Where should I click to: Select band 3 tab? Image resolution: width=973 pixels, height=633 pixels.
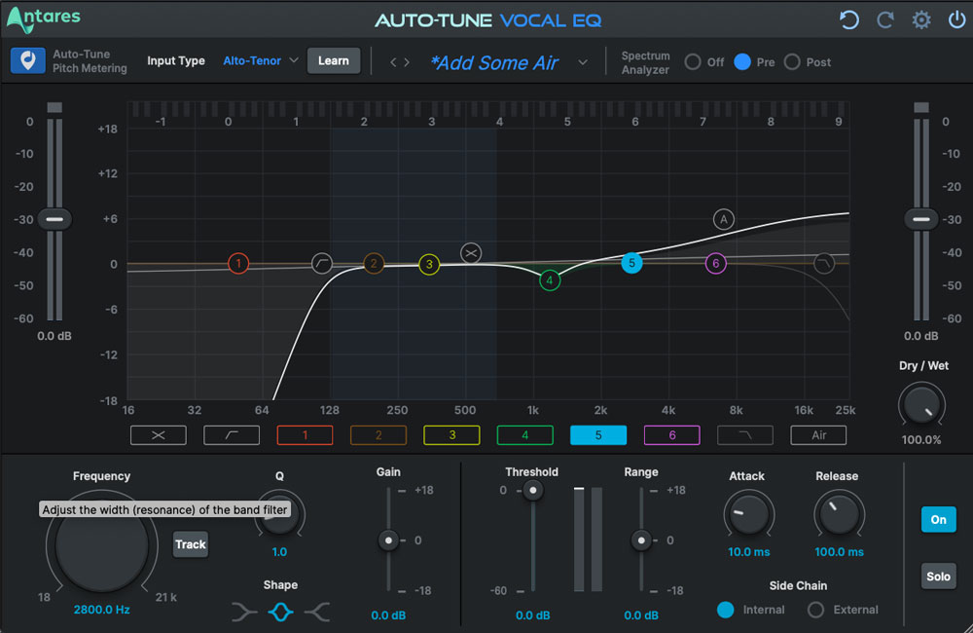point(451,435)
